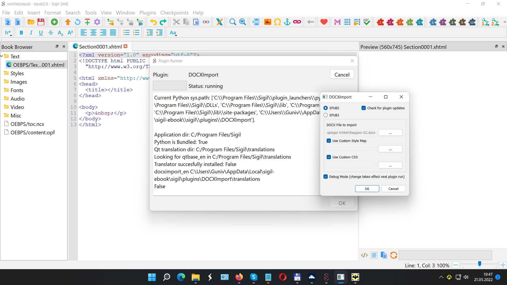Toggle Check for plugin updates
This screenshot has width=507, height=285.
(x=364, y=108)
